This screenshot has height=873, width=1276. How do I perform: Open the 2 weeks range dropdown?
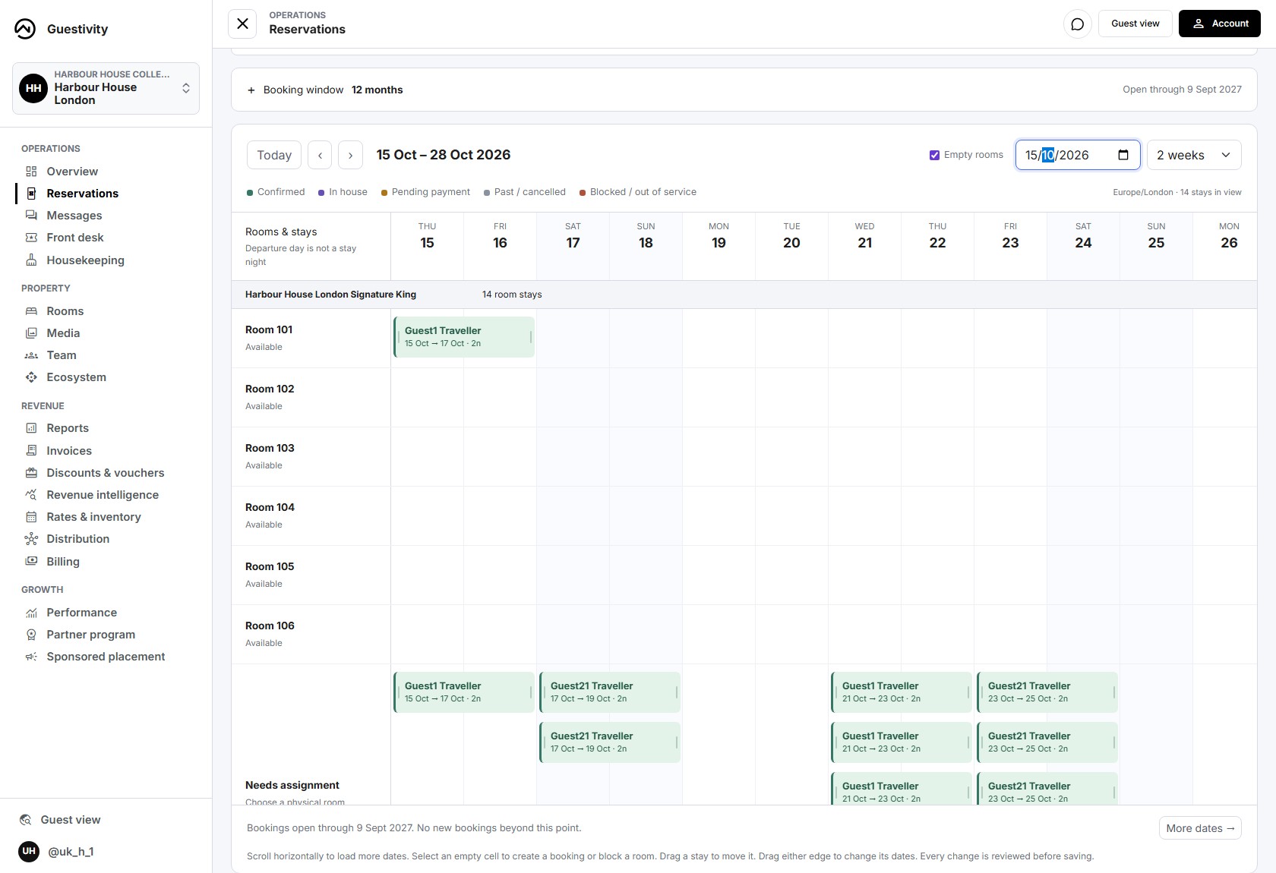(1194, 155)
